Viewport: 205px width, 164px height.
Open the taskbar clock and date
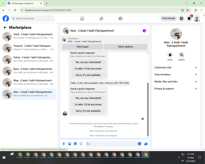(191, 157)
